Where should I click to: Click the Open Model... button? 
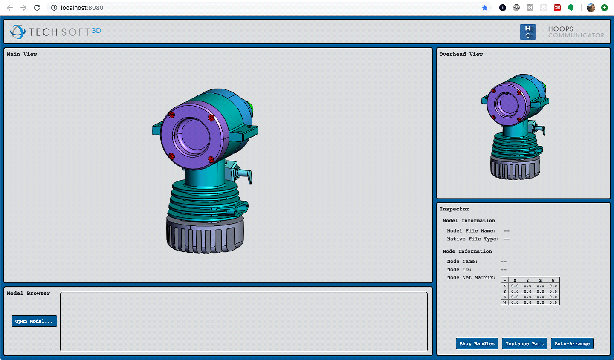34,321
